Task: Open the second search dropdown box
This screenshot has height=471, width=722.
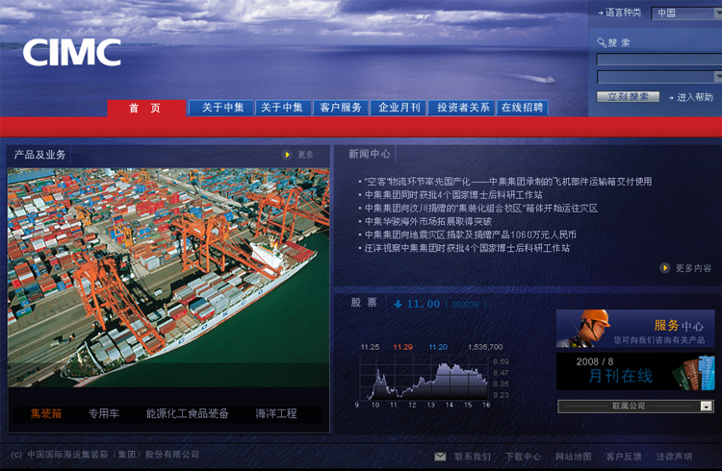Action: point(659,77)
